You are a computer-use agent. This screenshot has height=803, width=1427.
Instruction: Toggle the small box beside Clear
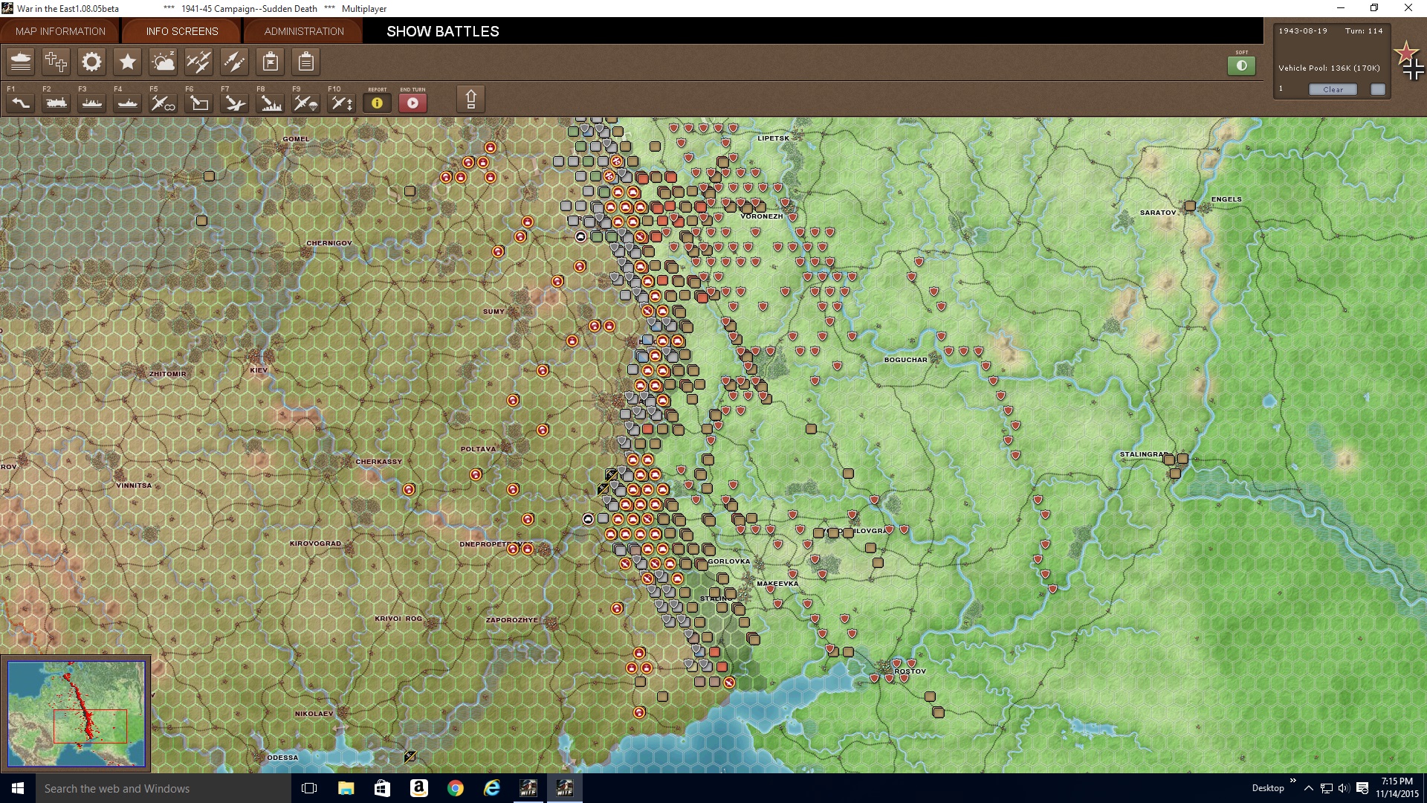point(1377,89)
